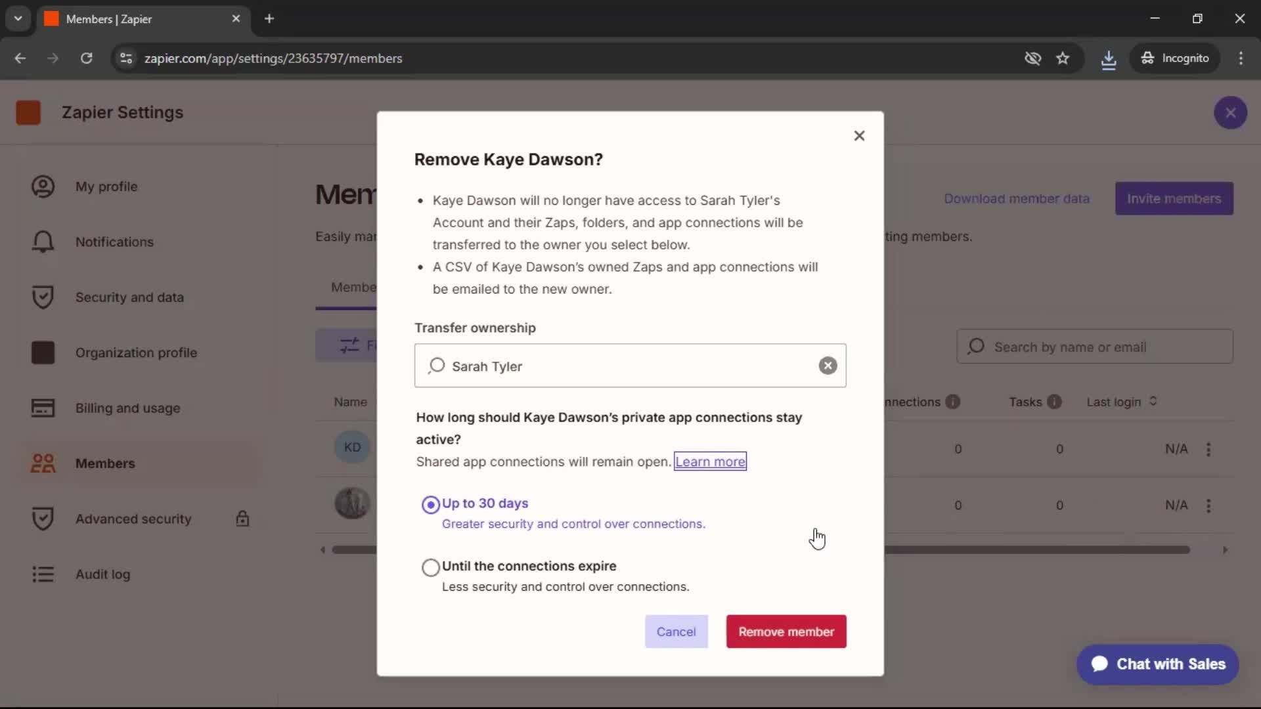Cancel the member removal
The image size is (1261, 709).
coord(676,632)
